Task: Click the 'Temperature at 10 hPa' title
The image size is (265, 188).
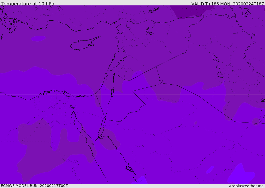Action: point(27,4)
